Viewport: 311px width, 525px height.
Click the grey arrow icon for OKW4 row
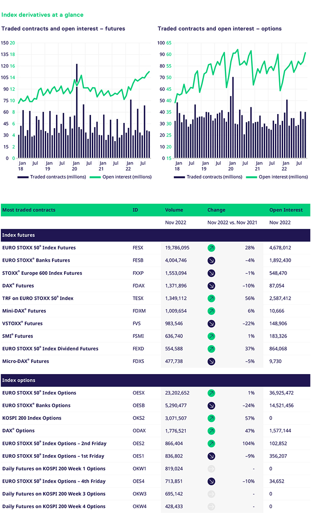point(211,507)
